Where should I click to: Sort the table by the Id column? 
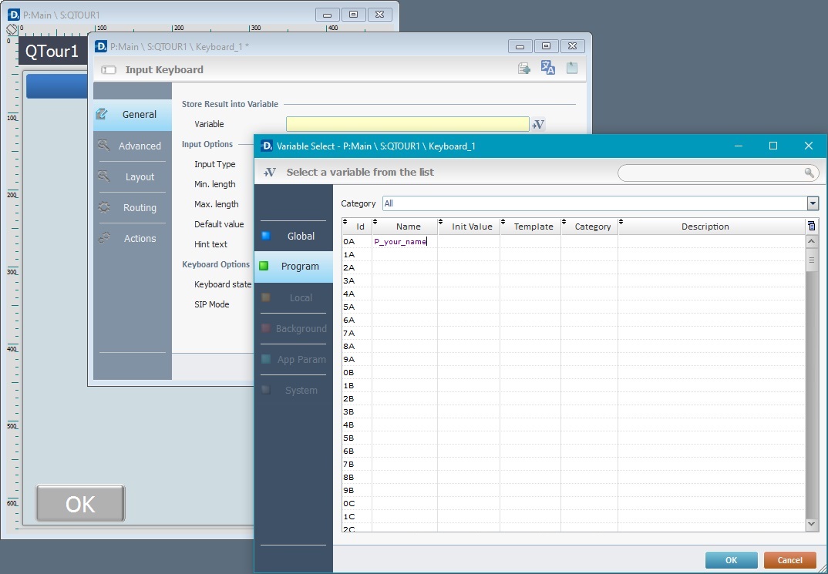360,227
